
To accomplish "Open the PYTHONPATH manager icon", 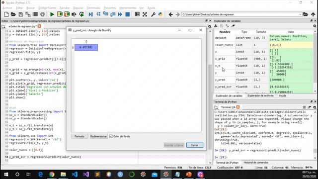I will tap(160, 14).
